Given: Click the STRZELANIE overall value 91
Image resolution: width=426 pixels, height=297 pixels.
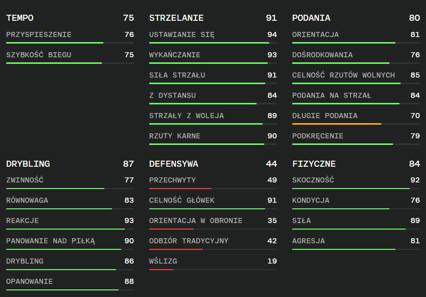Looking at the screenshot, I should coord(271,18).
